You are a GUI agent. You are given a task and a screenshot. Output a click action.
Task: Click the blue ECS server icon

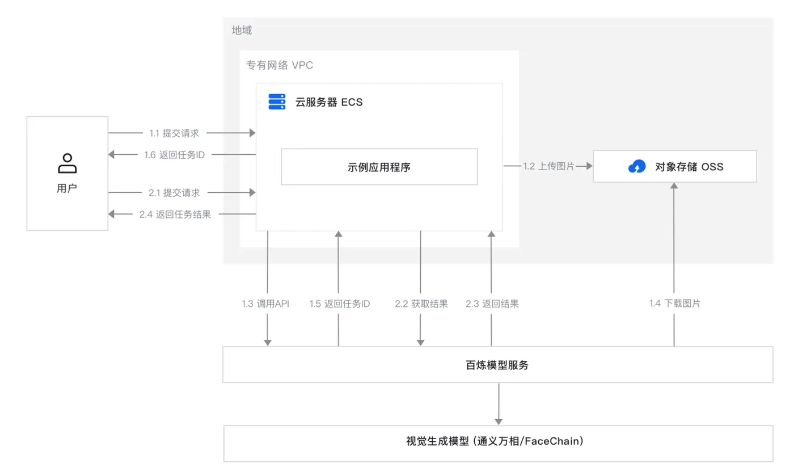click(x=277, y=102)
